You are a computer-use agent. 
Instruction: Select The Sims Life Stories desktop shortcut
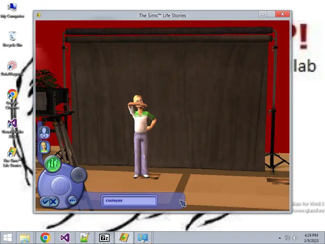pos(12,157)
